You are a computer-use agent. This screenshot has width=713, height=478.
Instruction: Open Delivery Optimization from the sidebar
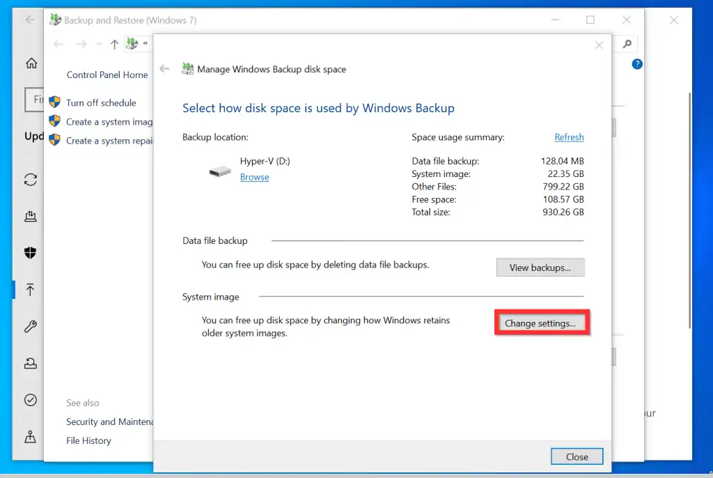[31, 216]
